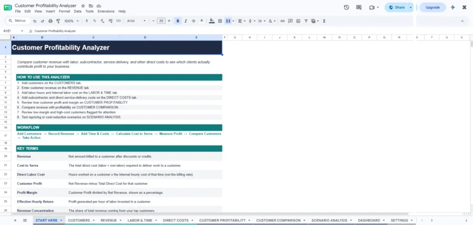This screenshot has height=225, width=473.
Task: Toggle merge cells
Action: [228, 21]
